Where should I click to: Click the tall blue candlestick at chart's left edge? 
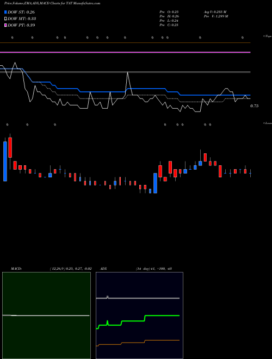tap(5, 162)
